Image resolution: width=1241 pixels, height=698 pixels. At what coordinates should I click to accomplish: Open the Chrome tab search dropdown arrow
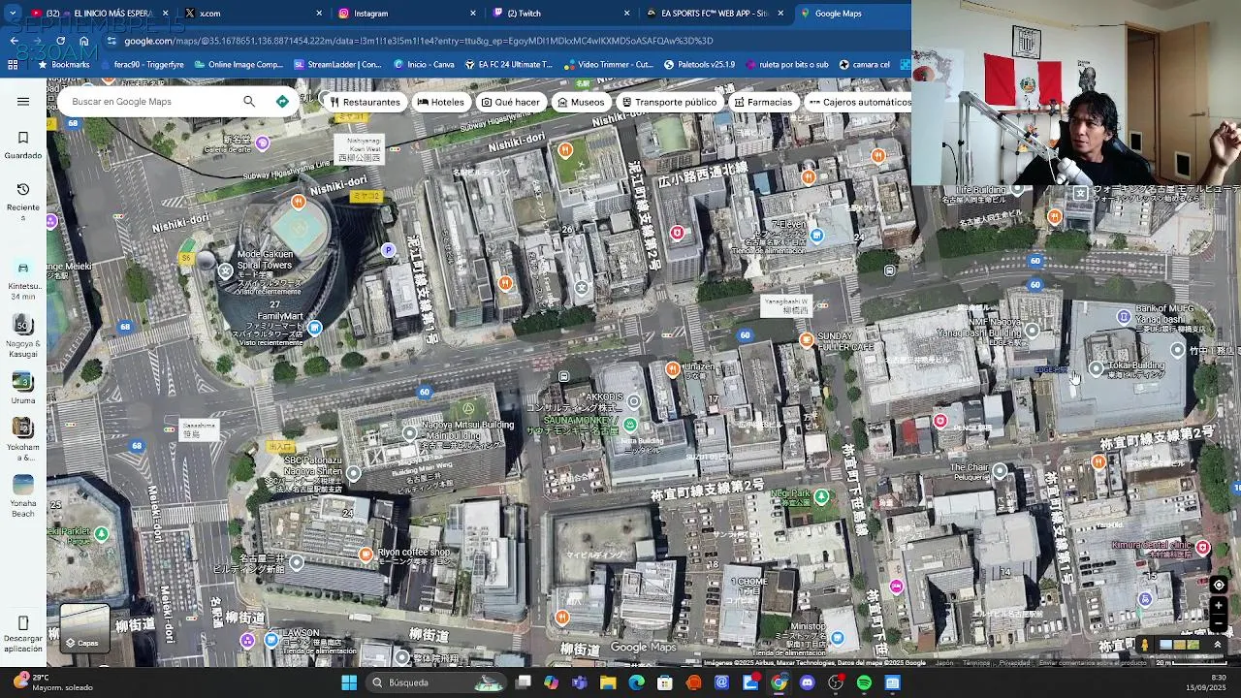[12, 14]
